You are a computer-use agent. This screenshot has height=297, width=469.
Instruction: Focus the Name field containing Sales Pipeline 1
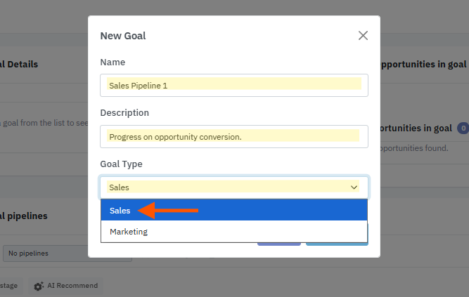pos(233,85)
